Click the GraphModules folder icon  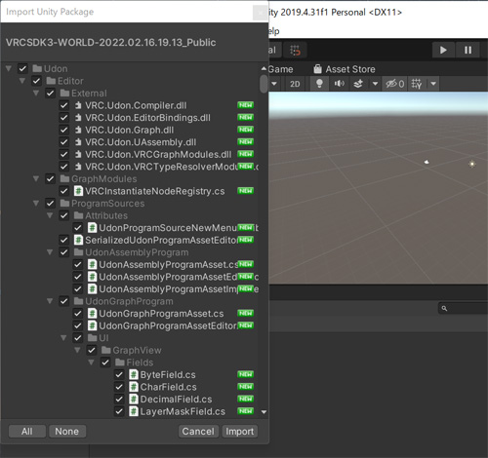click(x=64, y=178)
